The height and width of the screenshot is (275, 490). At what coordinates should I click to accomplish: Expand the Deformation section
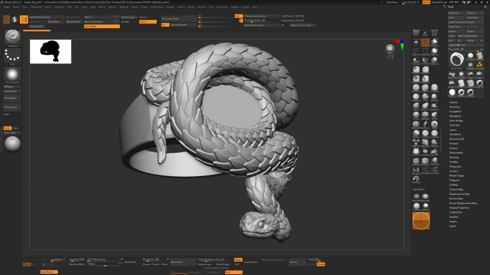click(456, 153)
